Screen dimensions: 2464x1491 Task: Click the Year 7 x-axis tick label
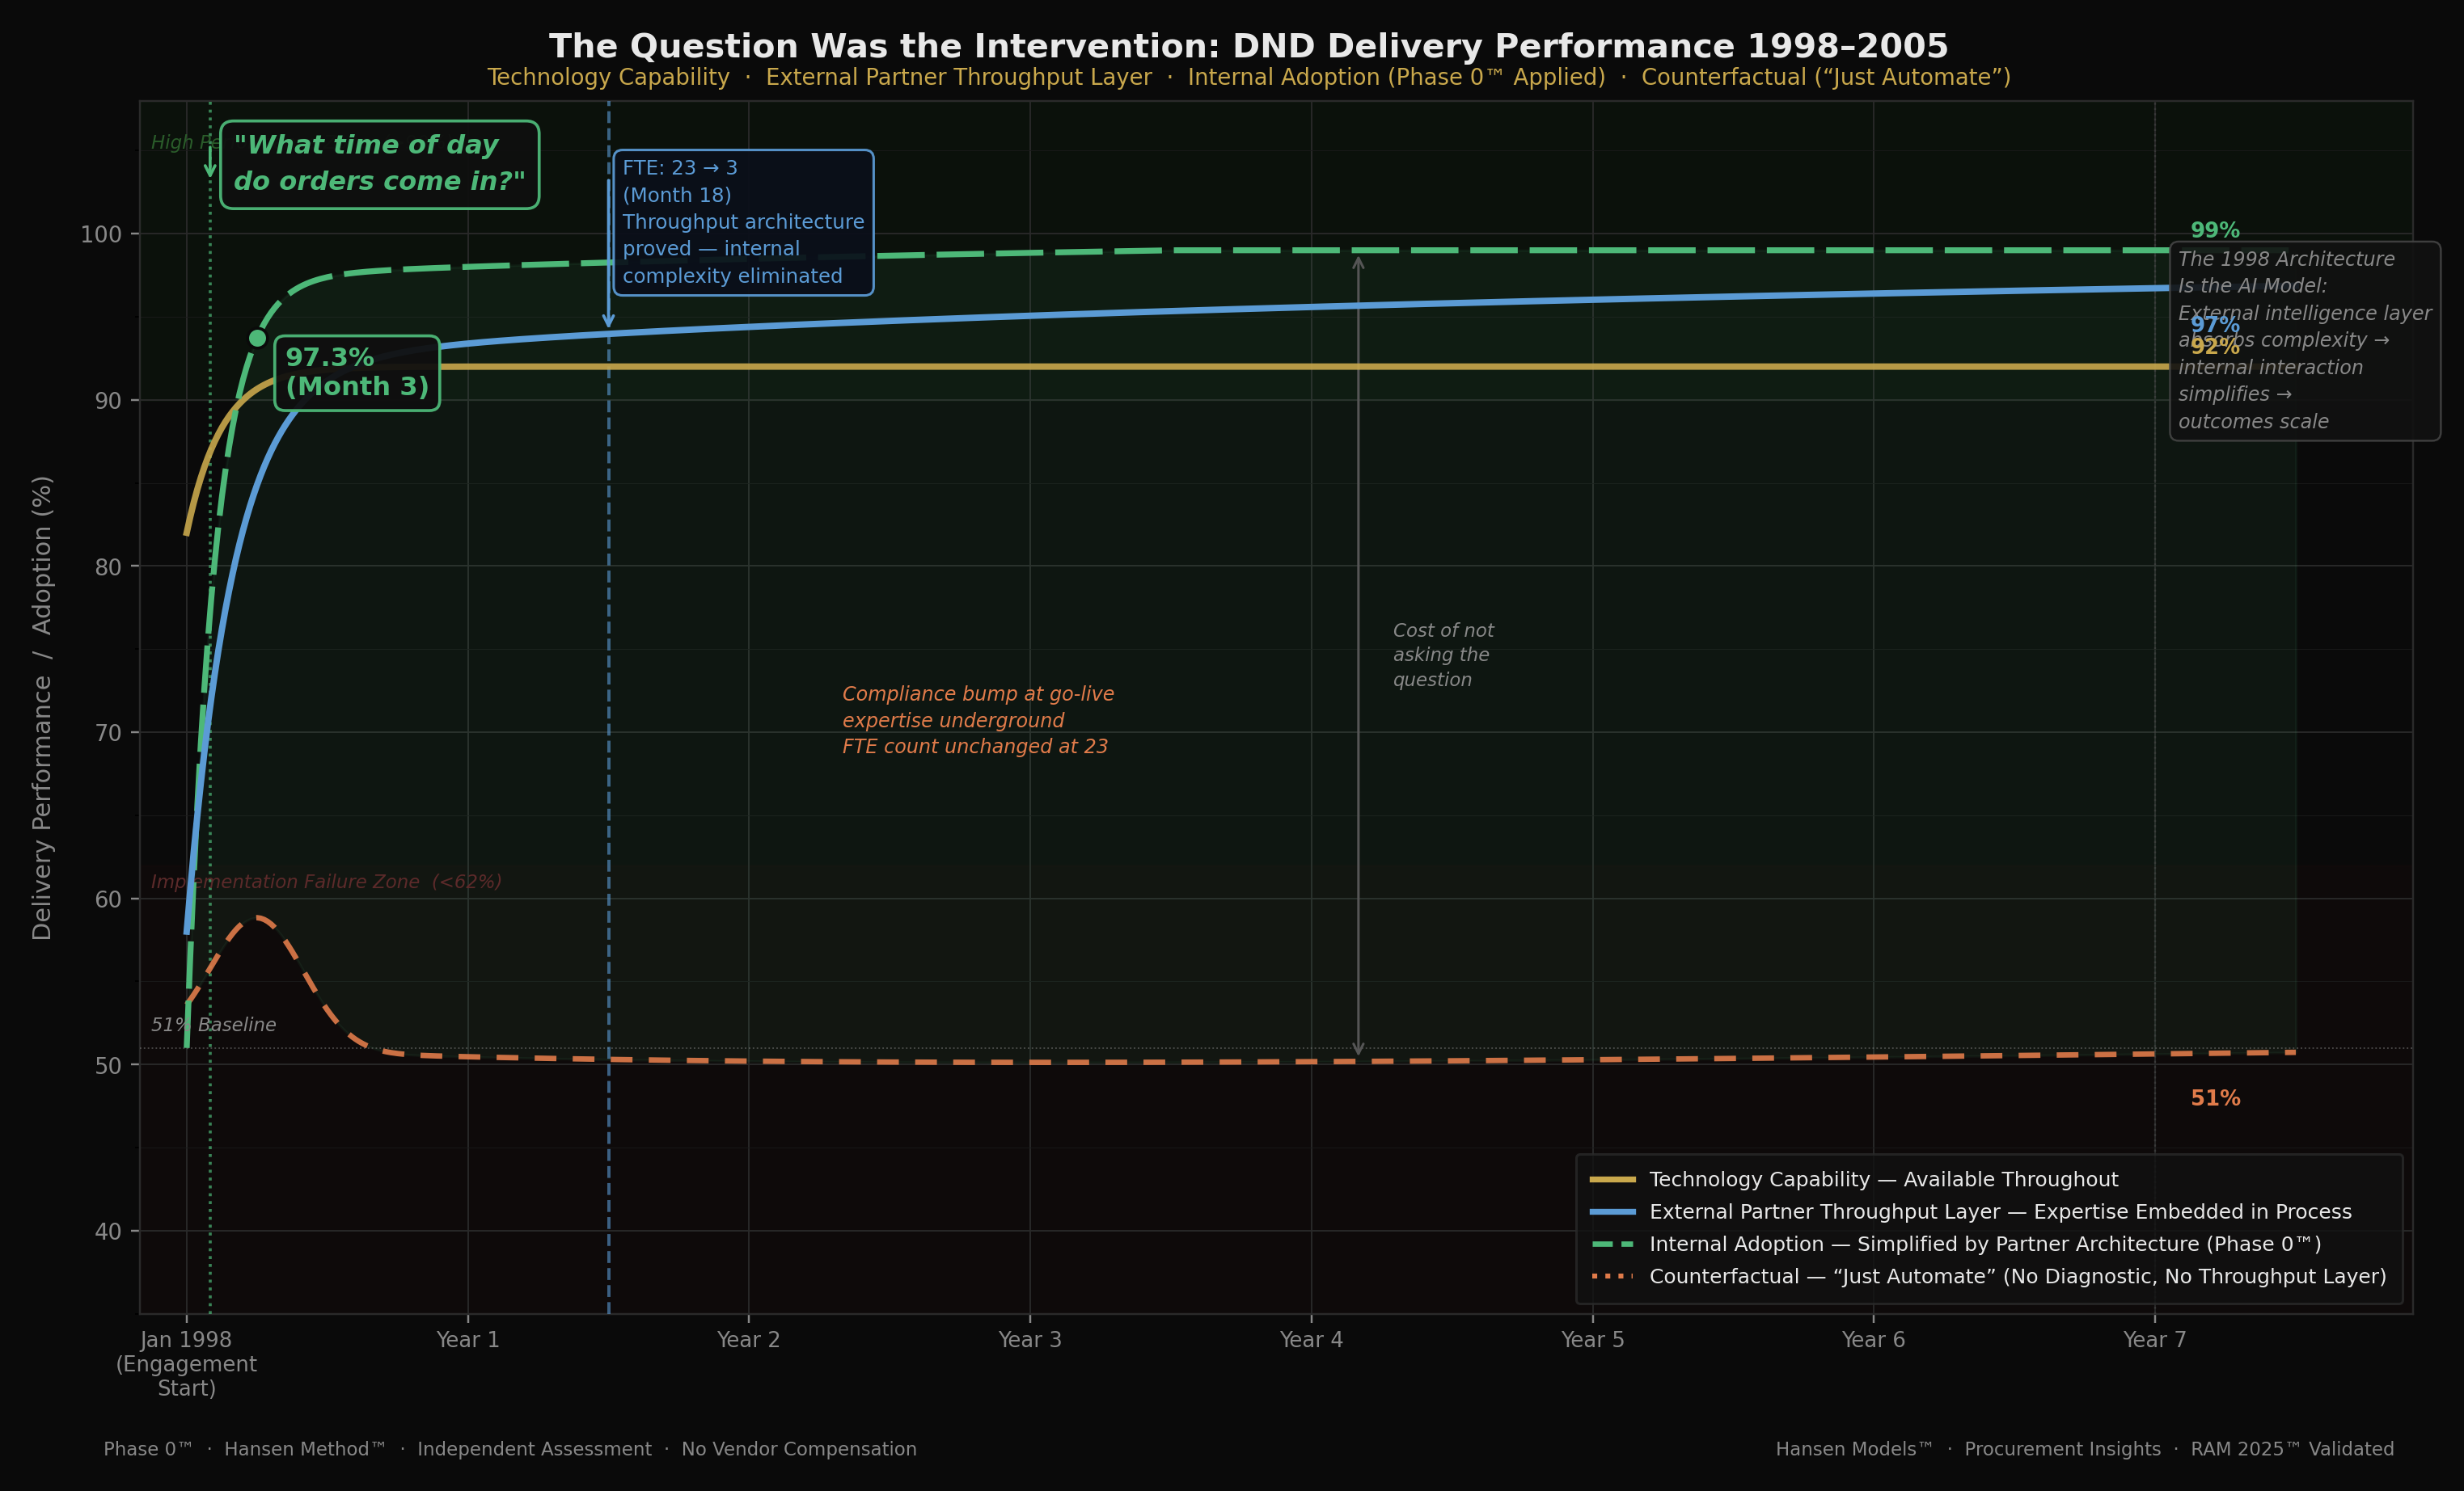click(x=2154, y=1340)
